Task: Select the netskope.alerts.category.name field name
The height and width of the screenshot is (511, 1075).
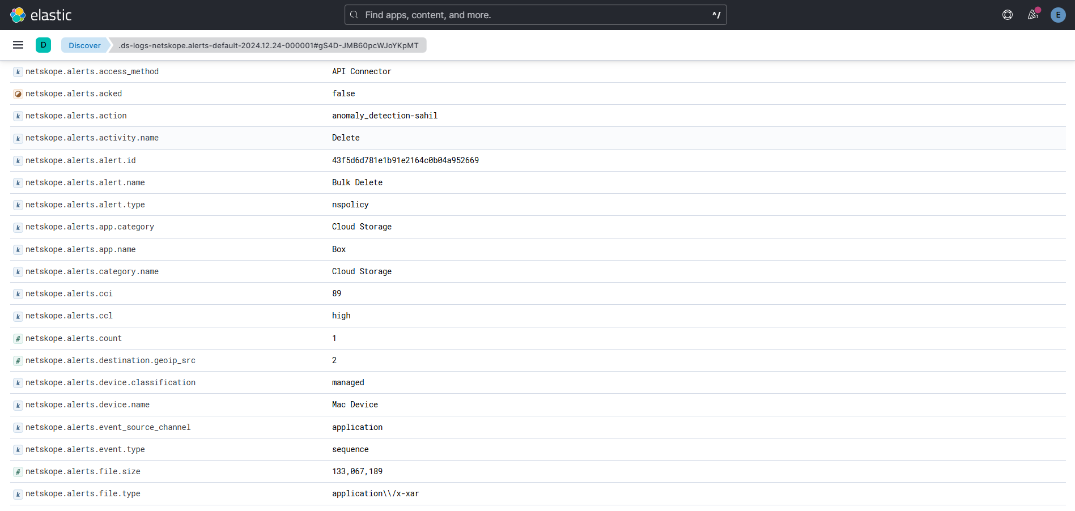Action: [92, 271]
